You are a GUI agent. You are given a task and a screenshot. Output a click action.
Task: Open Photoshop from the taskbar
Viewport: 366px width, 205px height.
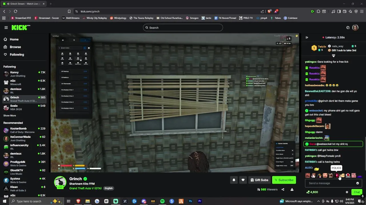190,201
